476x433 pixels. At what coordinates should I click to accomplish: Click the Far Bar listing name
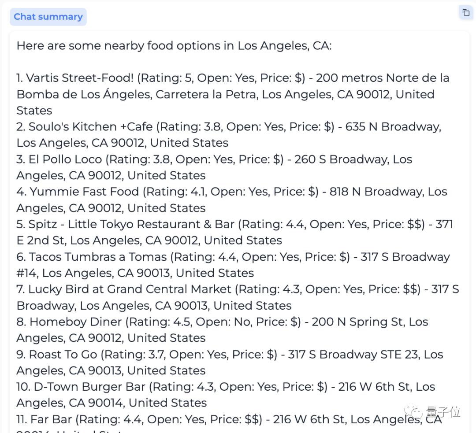tap(54, 419)
